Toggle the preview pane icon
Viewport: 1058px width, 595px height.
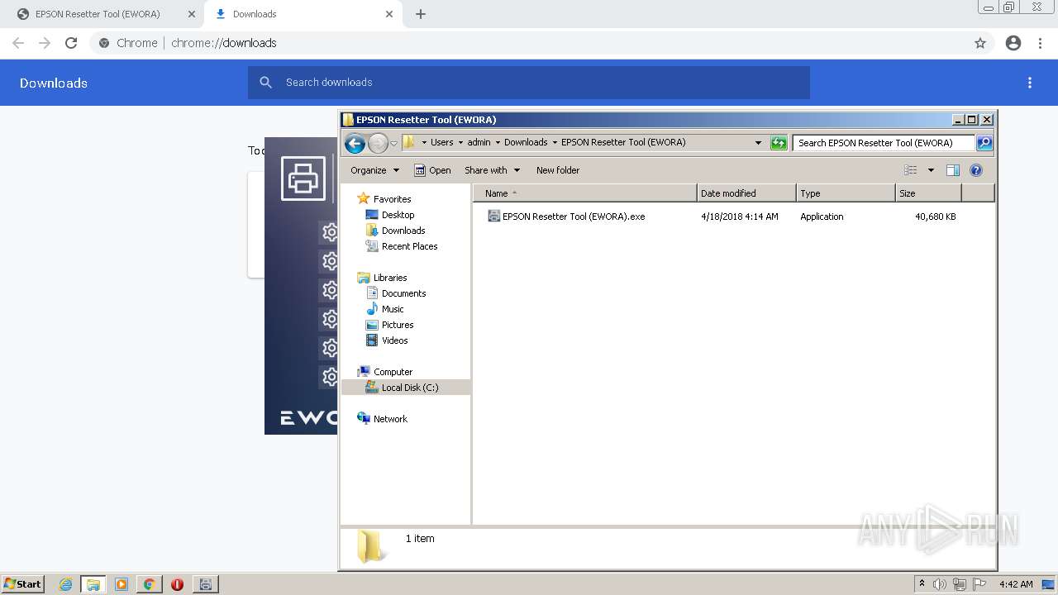pyautogui.click(x=953, y=170)
